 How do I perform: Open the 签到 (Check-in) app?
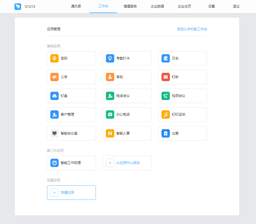71,58
